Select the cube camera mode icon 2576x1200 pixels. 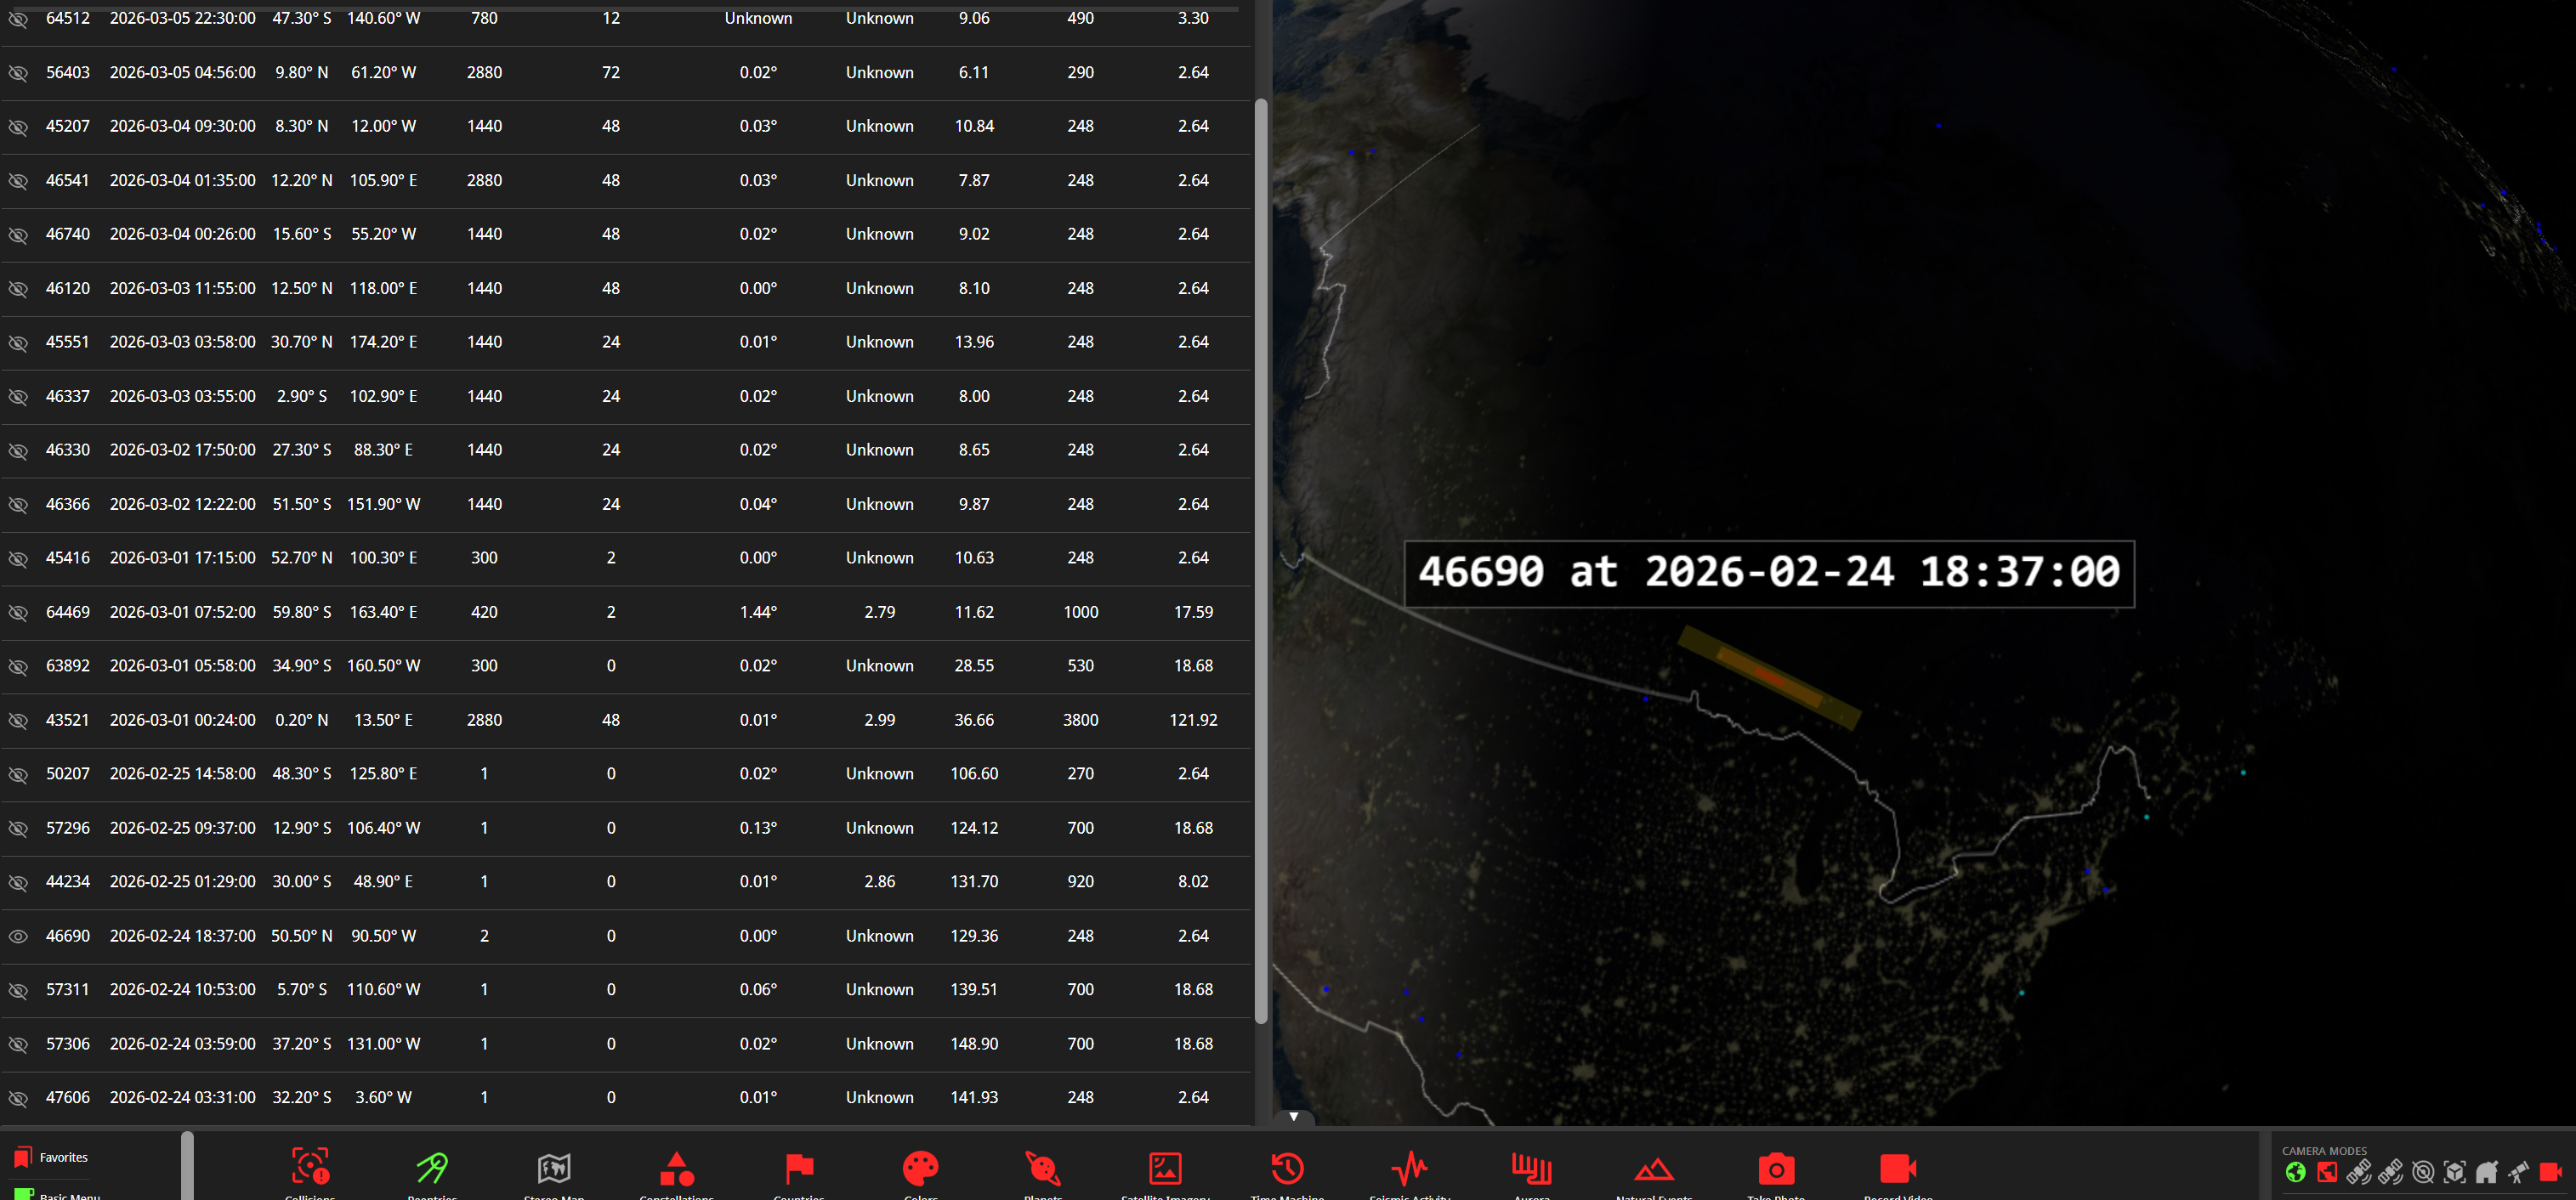pos(2455,1172)
